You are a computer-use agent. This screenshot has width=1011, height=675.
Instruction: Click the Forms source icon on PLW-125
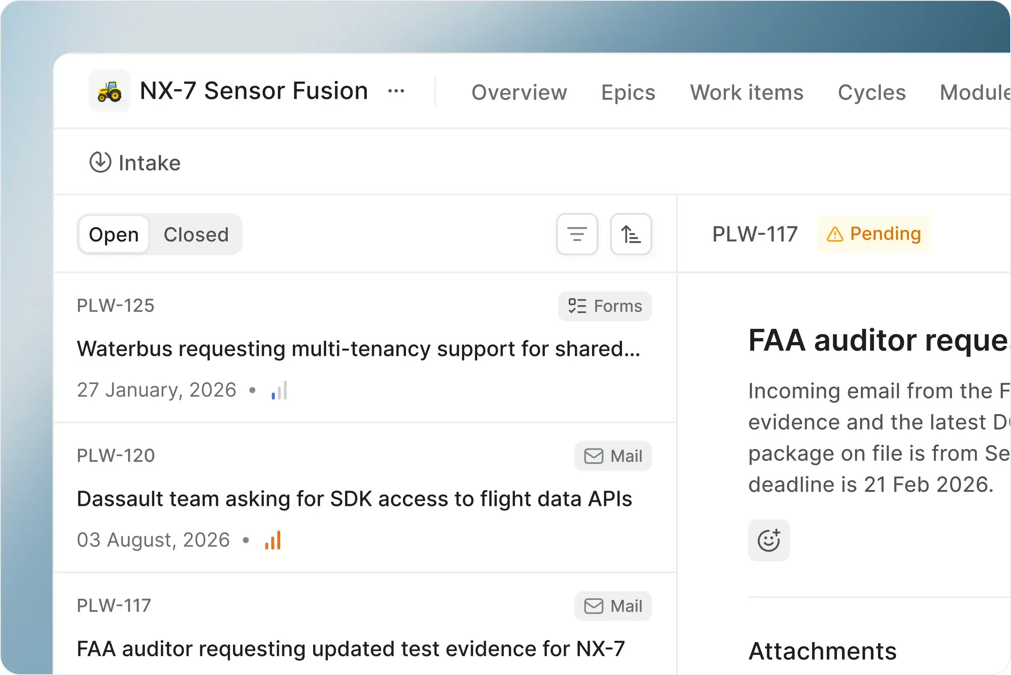coord(577,306)
